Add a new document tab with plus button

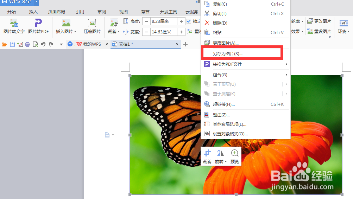(x=185, y=44)
